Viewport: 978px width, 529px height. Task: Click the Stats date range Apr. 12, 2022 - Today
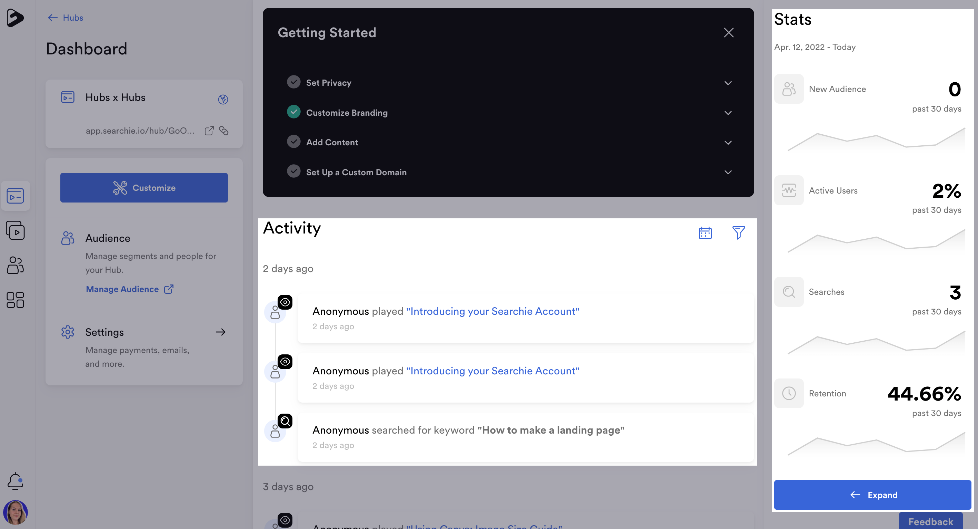pos(815,48)
